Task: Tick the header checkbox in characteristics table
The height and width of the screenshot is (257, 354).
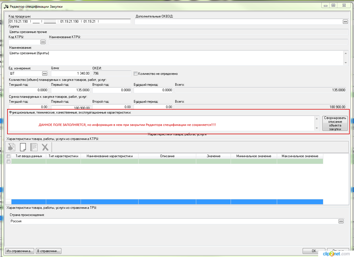Action: coord(9,156)
